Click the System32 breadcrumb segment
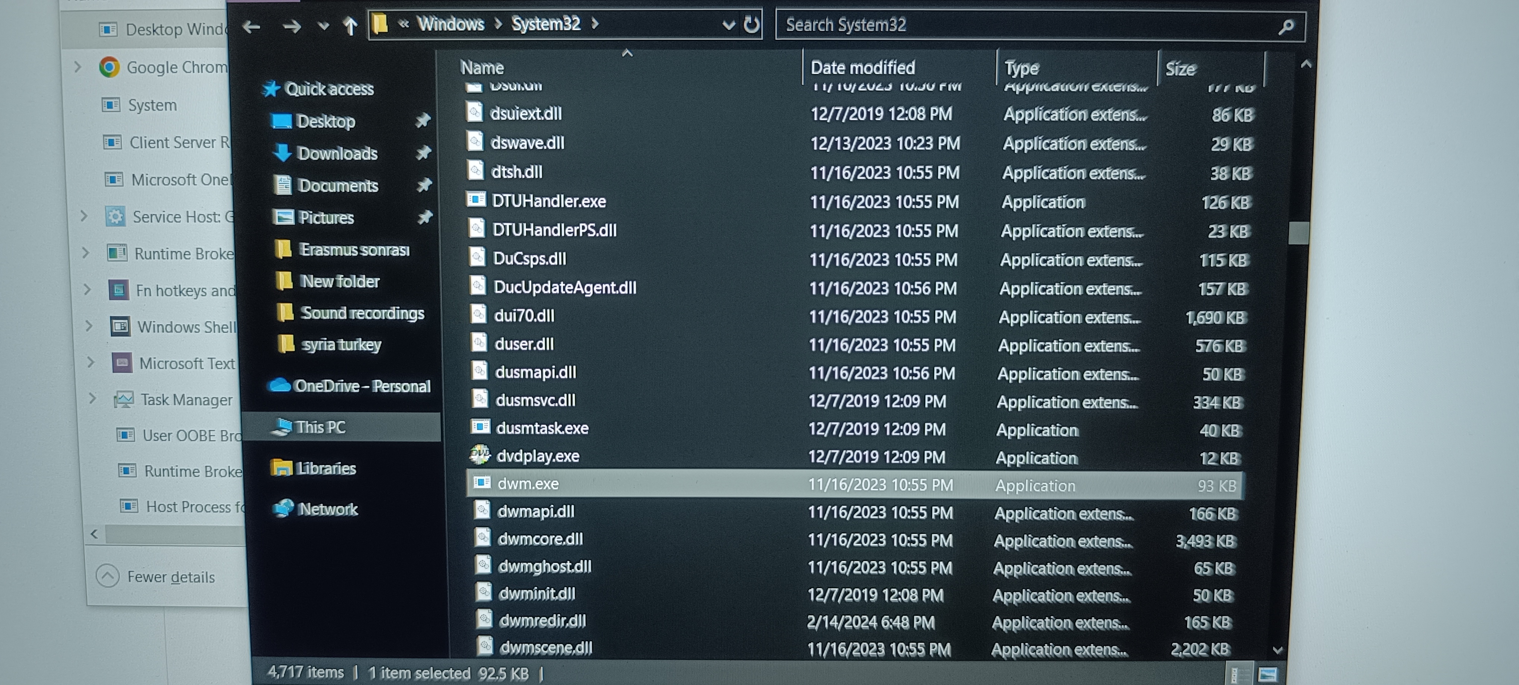The width and height of the screenshot is (1519, 685). [x=545, y=24]
